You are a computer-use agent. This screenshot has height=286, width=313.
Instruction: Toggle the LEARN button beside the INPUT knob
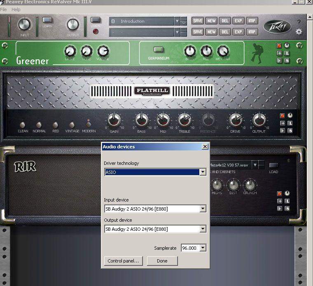pyautogui.click(x=47, y=20)
